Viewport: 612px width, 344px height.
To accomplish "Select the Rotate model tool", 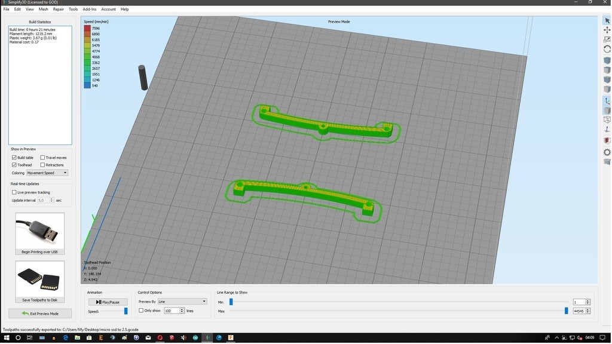I will click(607, 49).
